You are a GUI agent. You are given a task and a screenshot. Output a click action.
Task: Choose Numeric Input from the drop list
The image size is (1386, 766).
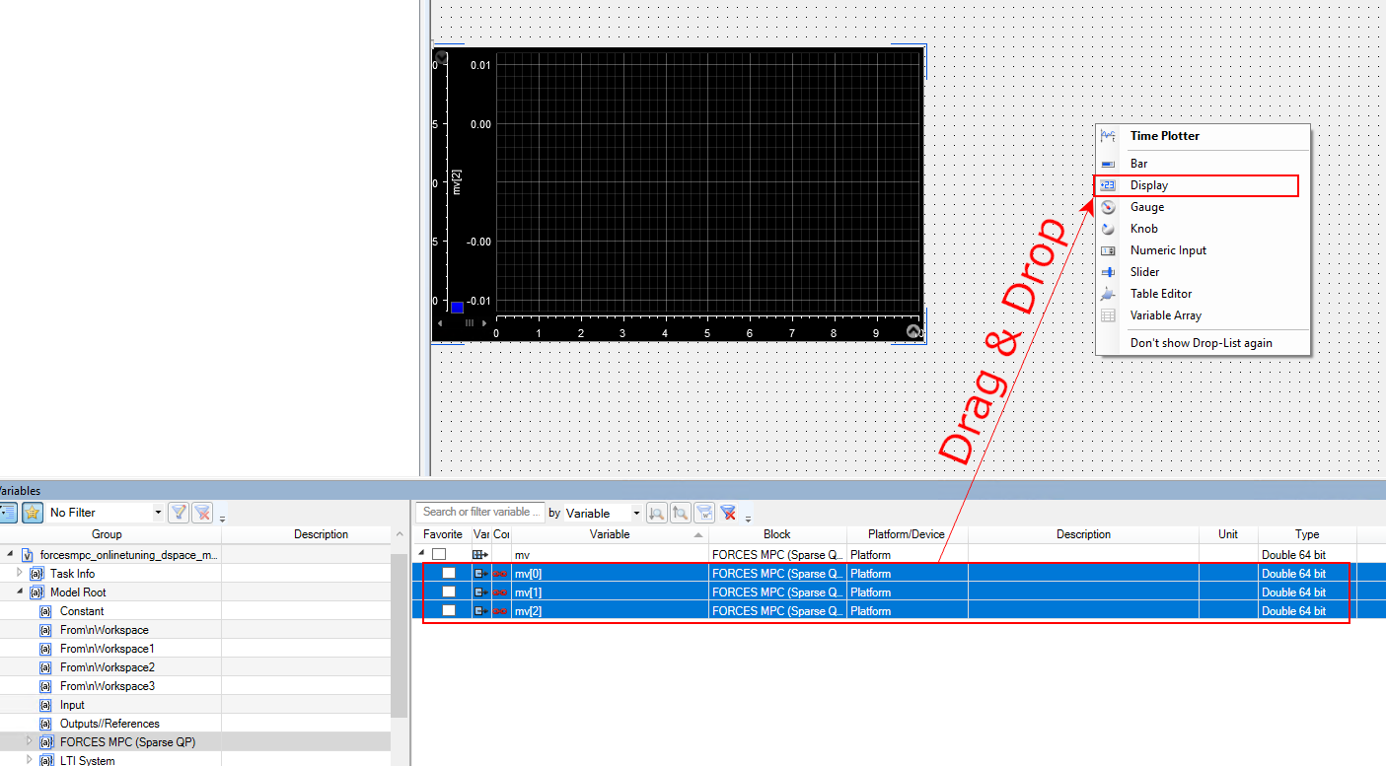tap(1168, 250)
